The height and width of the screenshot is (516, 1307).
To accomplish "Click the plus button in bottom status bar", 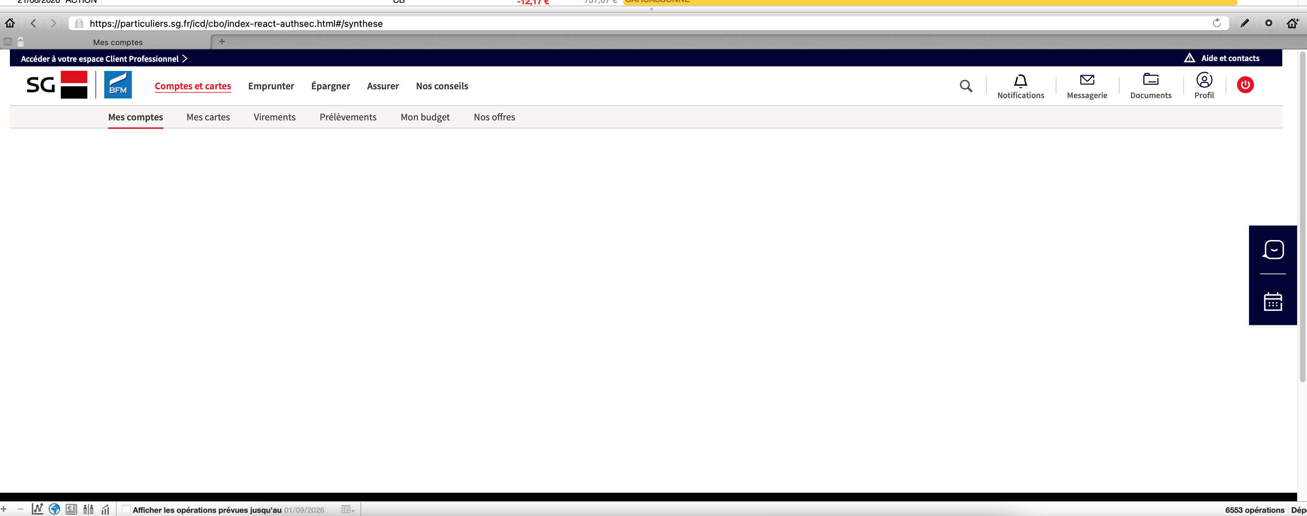I will [4, 509].
